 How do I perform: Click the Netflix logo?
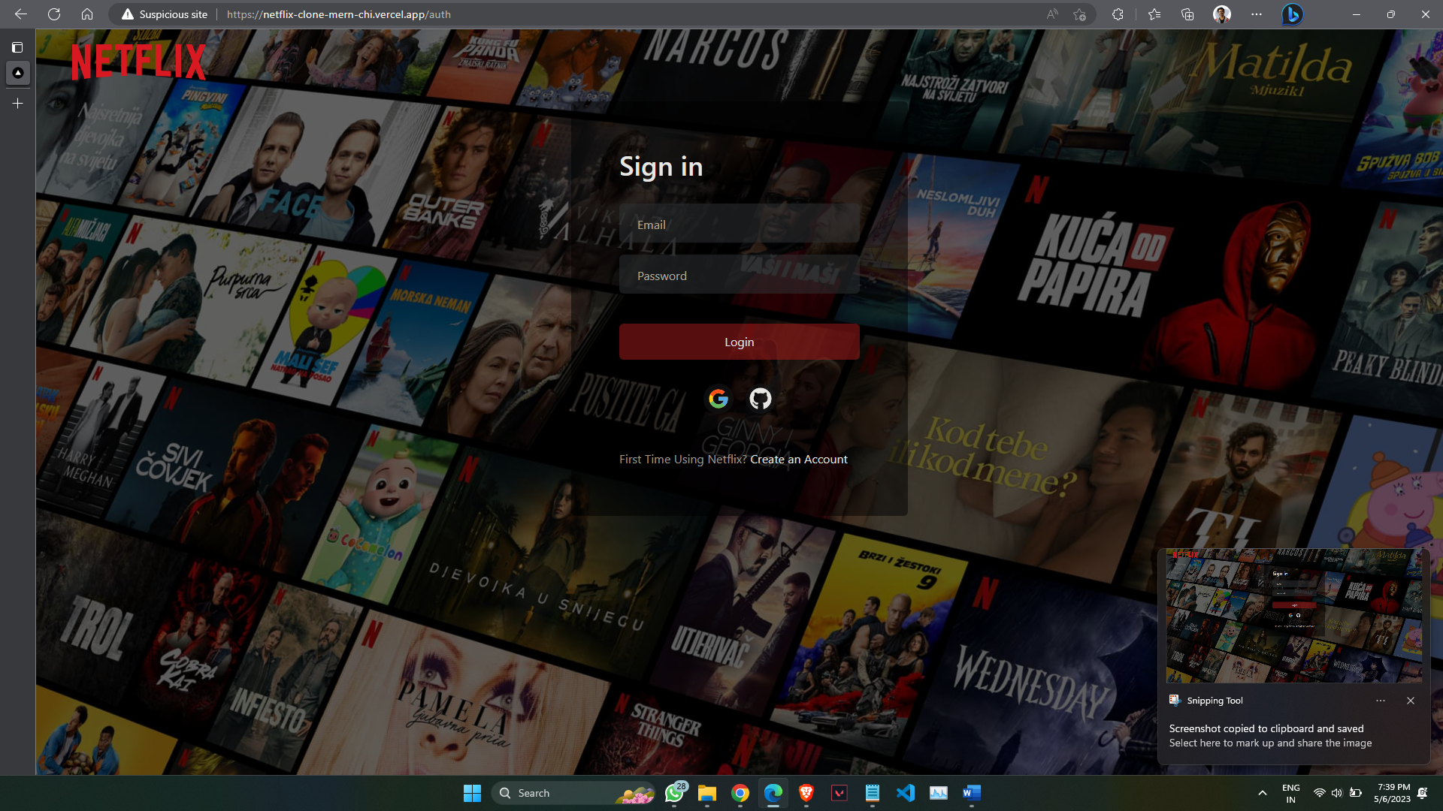[138, 62]
